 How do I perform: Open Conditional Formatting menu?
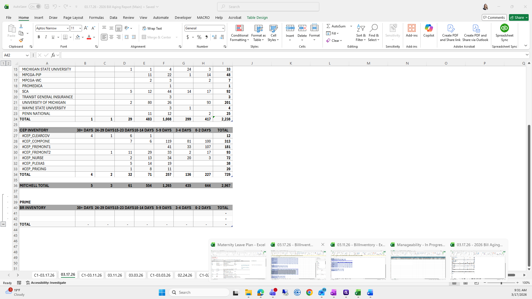pyautogui.click(x=239, y=33)
